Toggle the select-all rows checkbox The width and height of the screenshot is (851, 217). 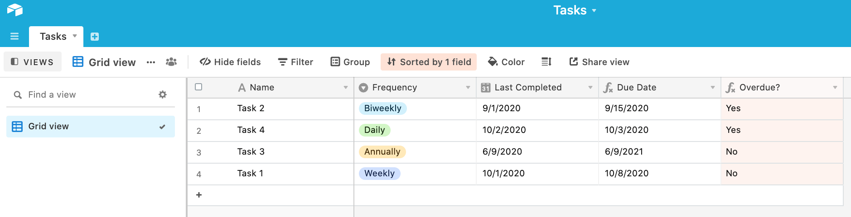pyautogui.click(x=198, y=87)
